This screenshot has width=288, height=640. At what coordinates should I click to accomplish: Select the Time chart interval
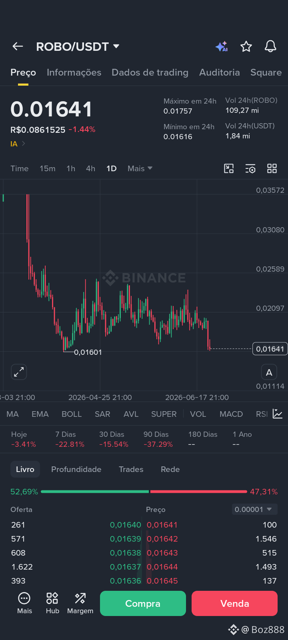pos(20,168)
